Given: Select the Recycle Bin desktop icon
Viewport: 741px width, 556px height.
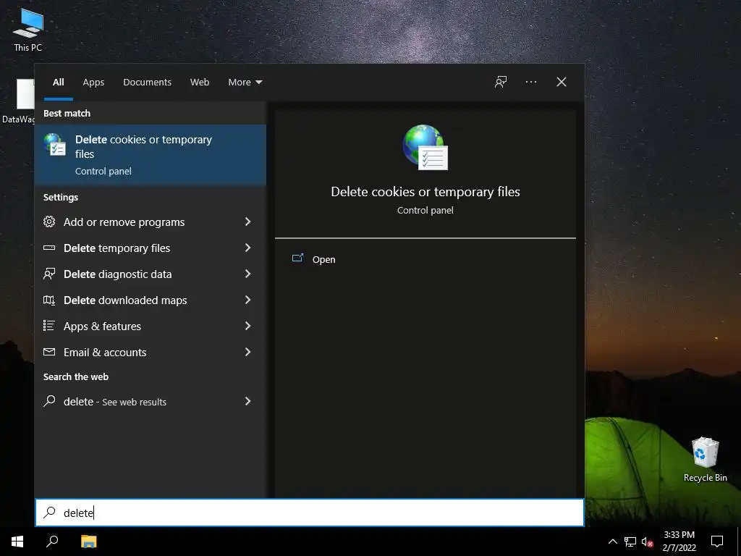Looking at the screenshot, I should tap(705, 460).
